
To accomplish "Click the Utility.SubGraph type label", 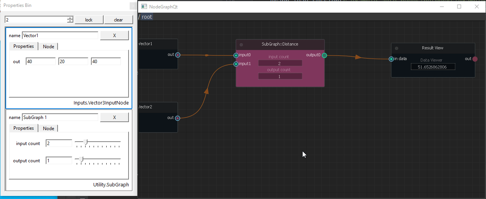I will click(111, 185).
